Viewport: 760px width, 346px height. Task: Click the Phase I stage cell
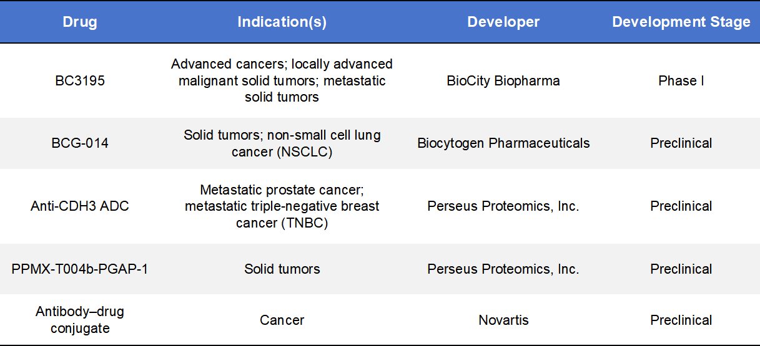(x=681, y=80)
